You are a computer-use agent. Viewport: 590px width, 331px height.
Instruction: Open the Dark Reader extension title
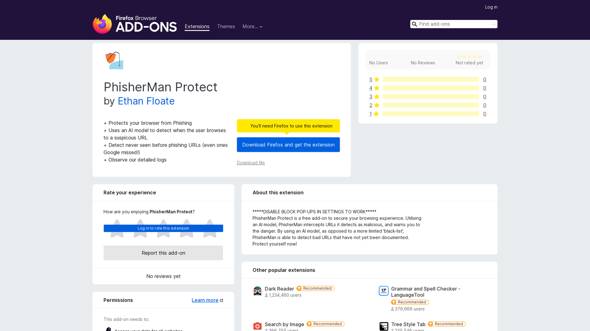tap(279, 289)
